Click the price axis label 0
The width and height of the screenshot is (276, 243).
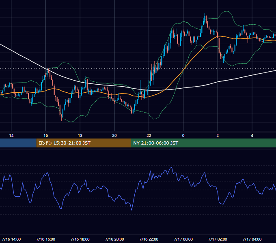click(x=183, y=136)
